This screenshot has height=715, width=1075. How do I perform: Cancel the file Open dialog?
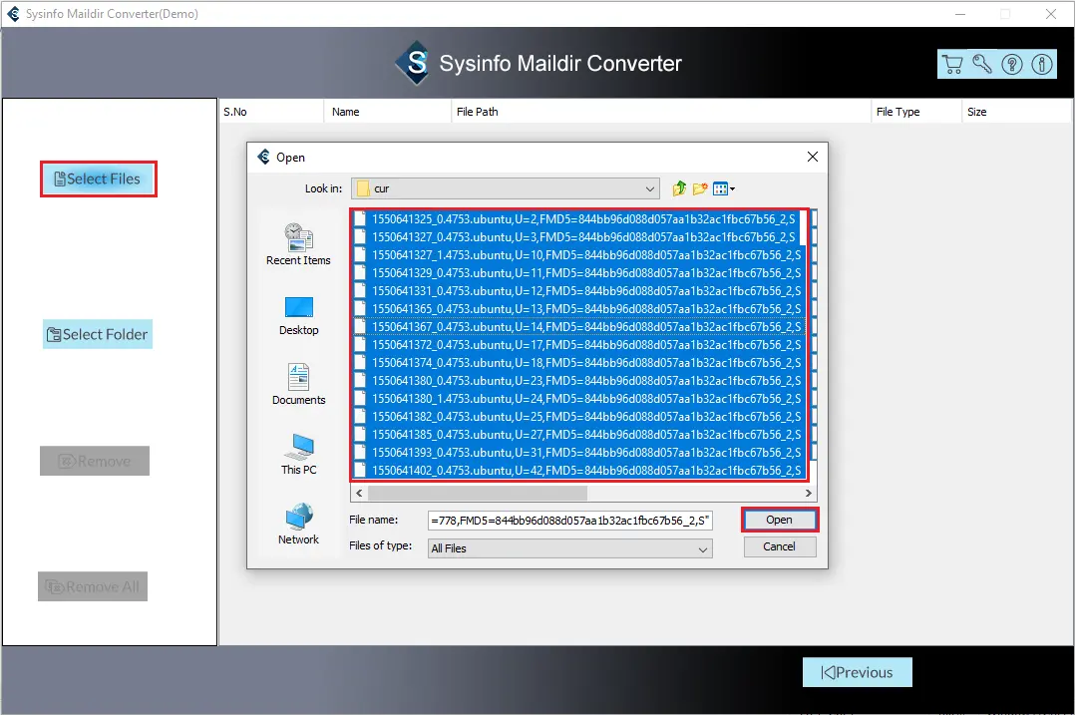(x=780, y=547)
